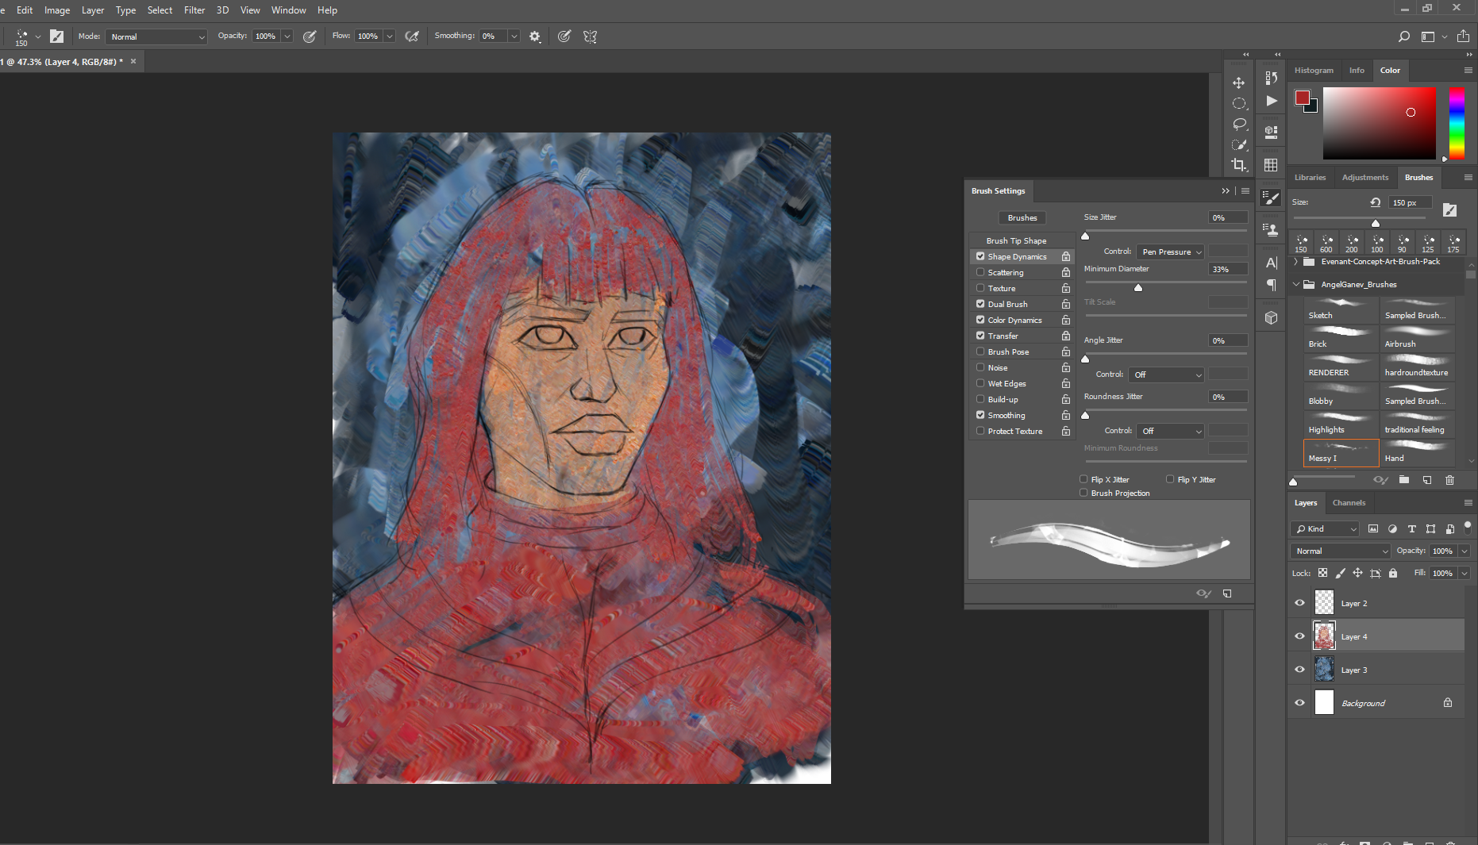Select the Crop tool
The image size is (1478, 845).
click(x=1238, y=165)
